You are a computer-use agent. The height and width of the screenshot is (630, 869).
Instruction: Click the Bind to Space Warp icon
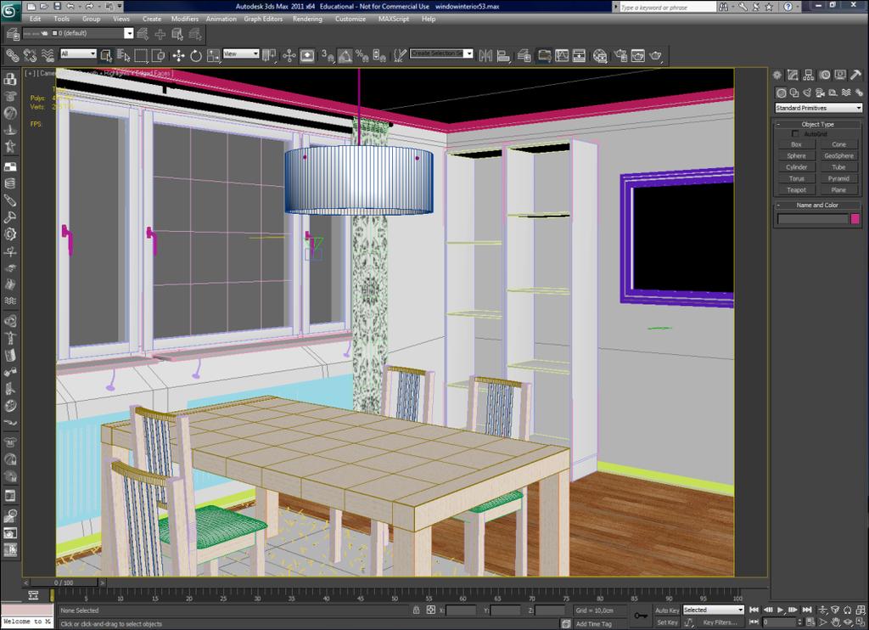pyautogui.click(x=48, y=55)
